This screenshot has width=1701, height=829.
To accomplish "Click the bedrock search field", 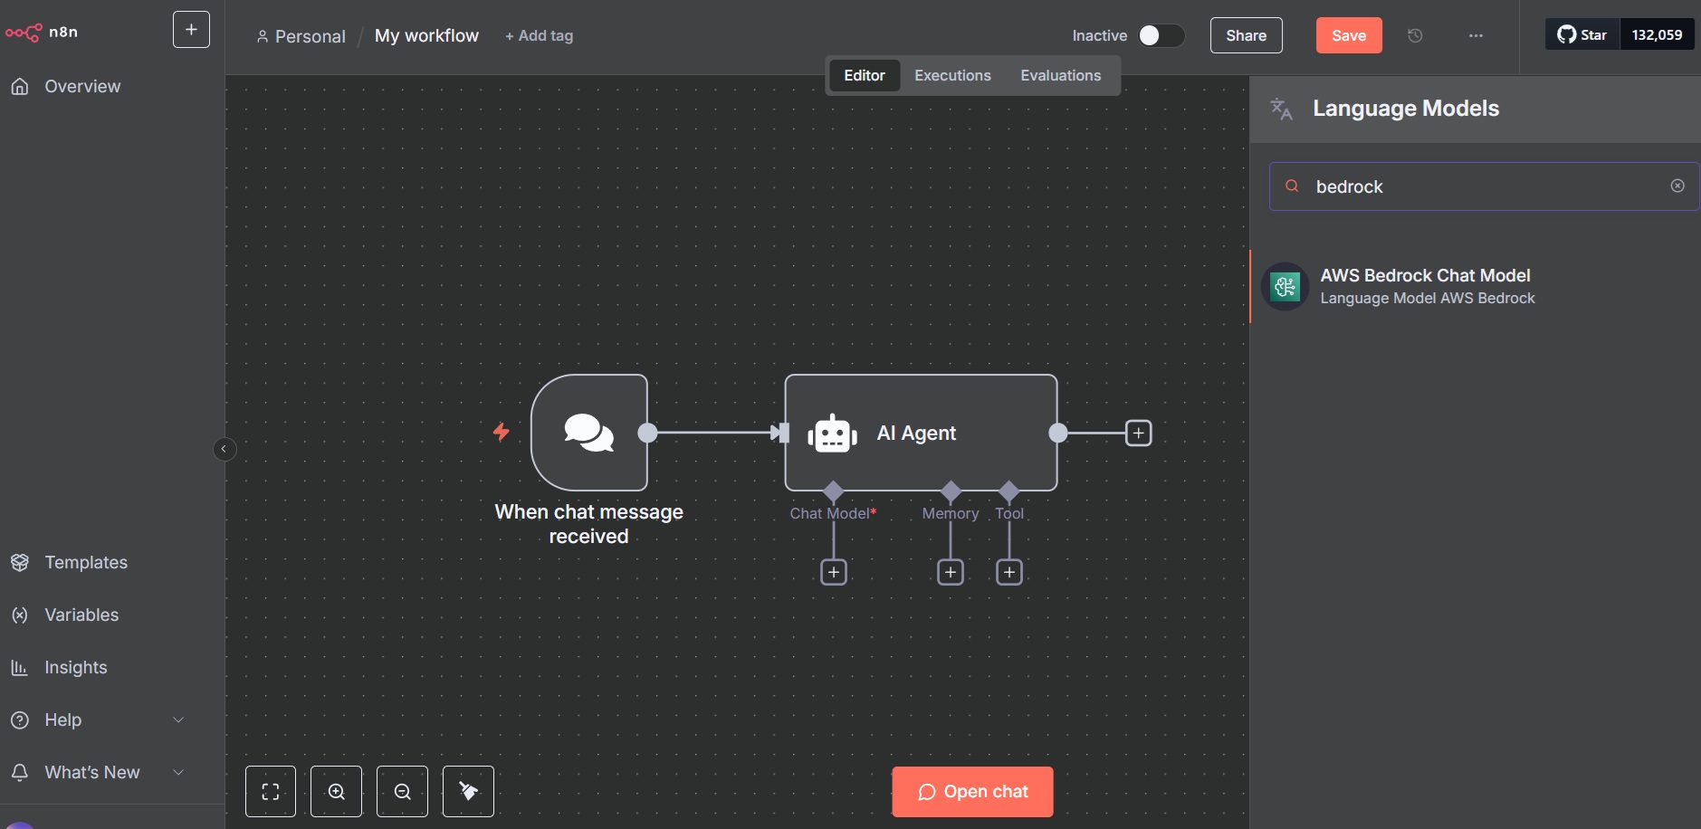I will pos(1484,186).
